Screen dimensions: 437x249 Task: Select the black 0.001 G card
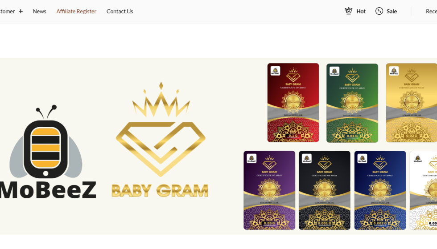point(325,190)
